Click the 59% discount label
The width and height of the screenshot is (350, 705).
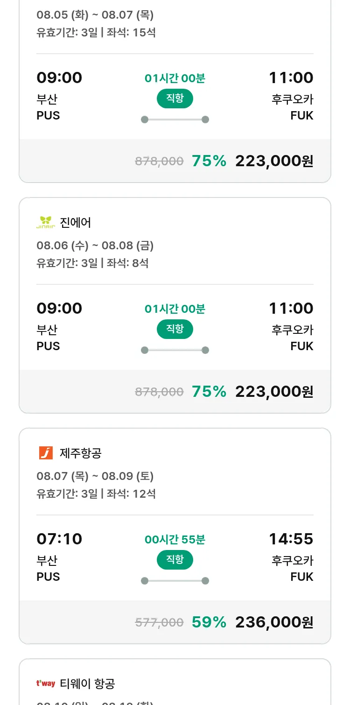(209, 622)
